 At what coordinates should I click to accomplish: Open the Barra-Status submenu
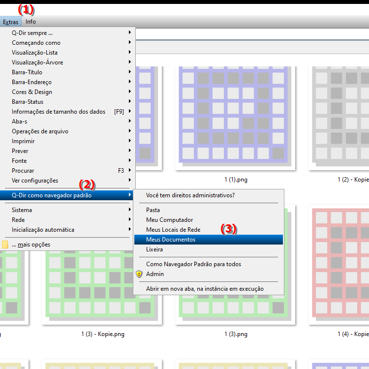coord(68,102)
